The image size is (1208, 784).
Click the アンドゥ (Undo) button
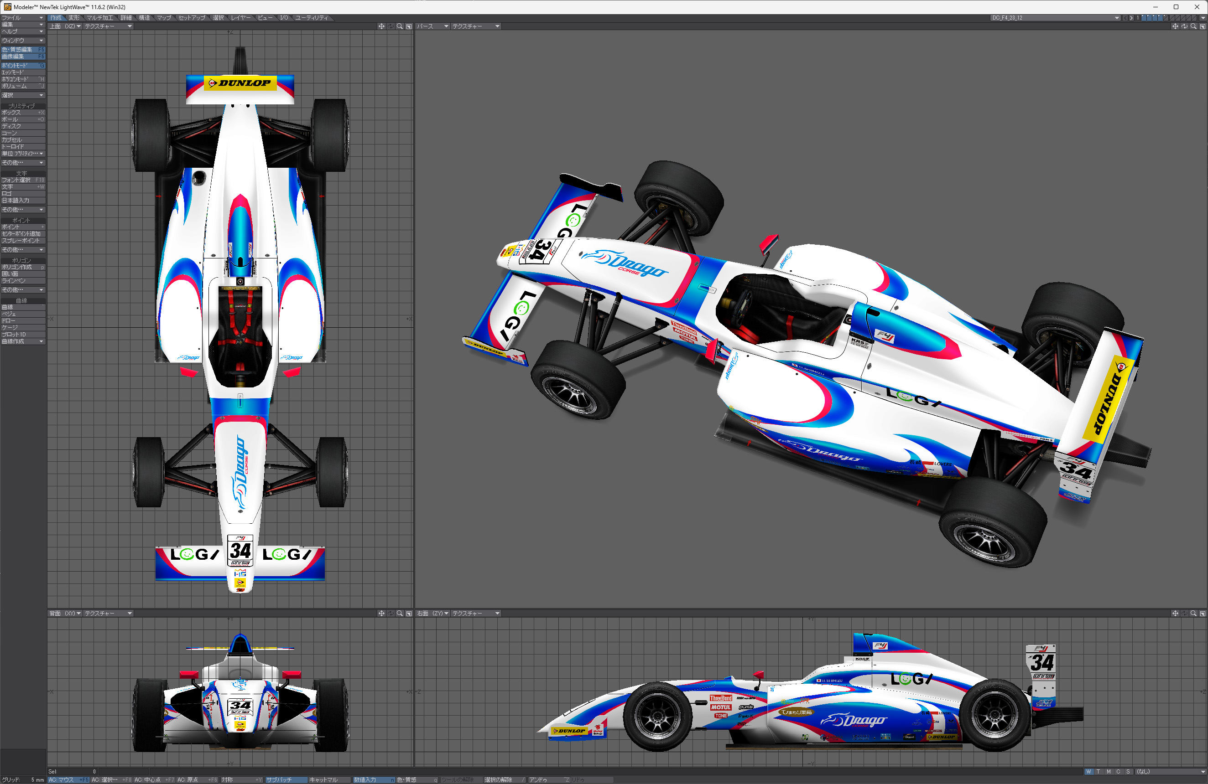(549, 780)
